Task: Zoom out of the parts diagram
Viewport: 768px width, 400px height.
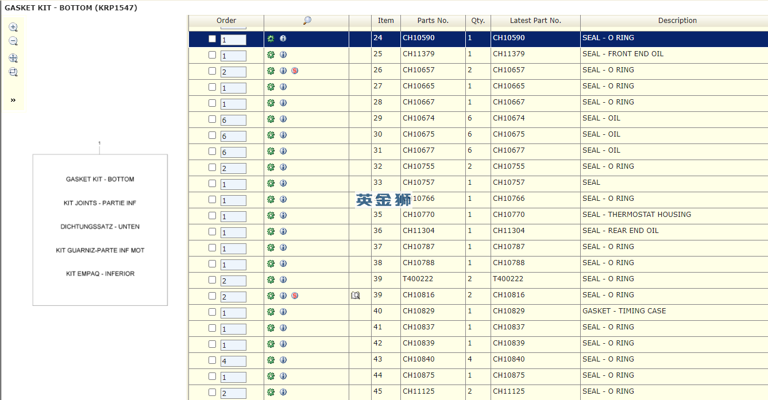Action: [x=13, y=41]
